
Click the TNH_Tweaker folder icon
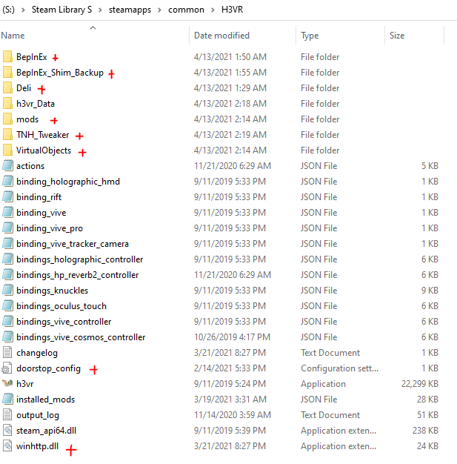pos(7,135)
